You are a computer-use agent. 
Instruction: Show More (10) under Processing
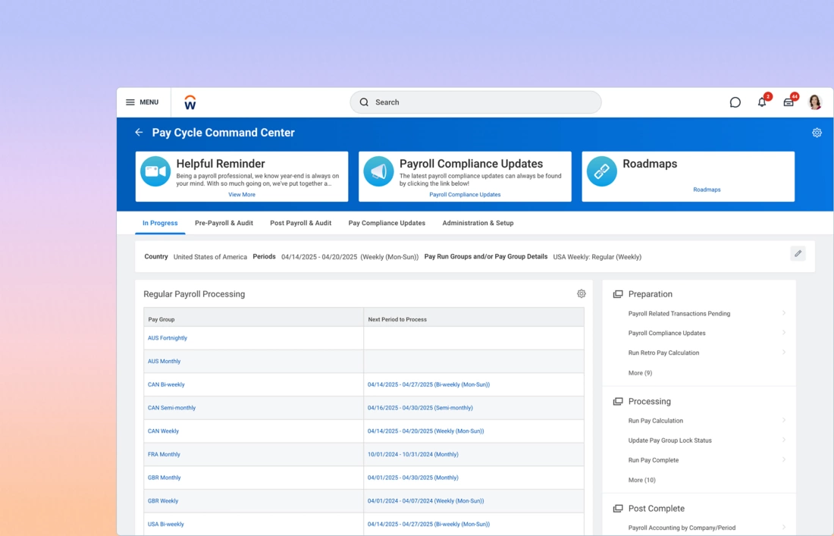(641, 480)
